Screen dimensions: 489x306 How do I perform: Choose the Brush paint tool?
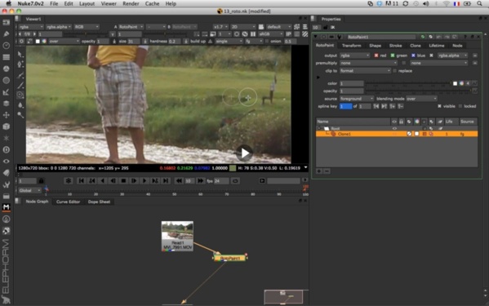(x=20, y=85)
